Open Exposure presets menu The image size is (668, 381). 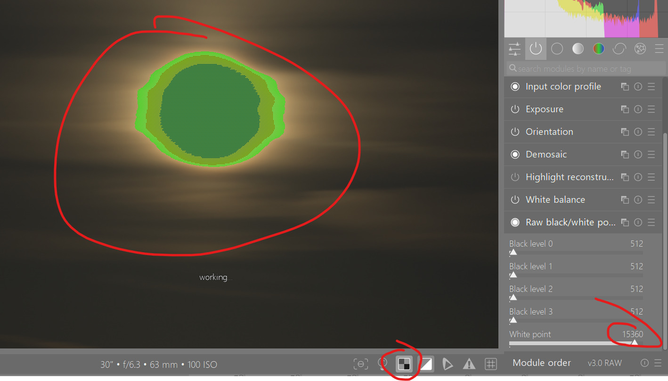[x=652, y=109]
